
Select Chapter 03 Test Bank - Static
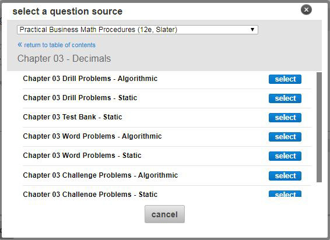point(285,117)
